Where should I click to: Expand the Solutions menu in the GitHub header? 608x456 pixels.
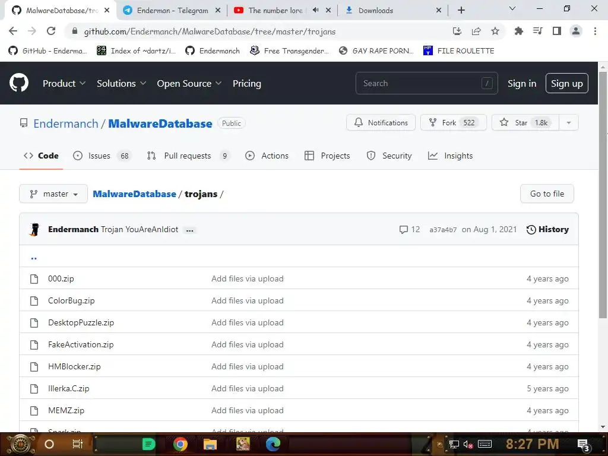point(121,83)
